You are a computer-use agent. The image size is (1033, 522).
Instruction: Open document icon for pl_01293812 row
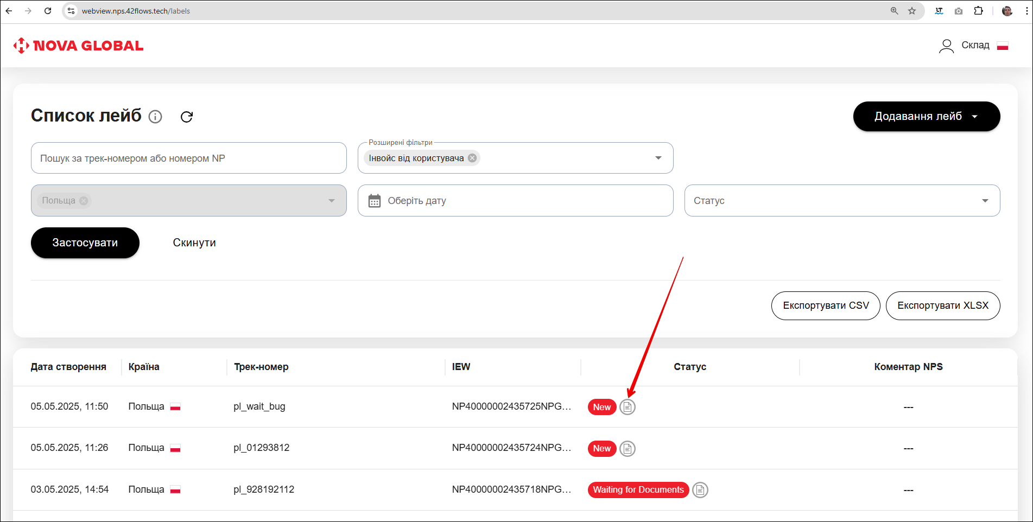[x=628, y=449]
